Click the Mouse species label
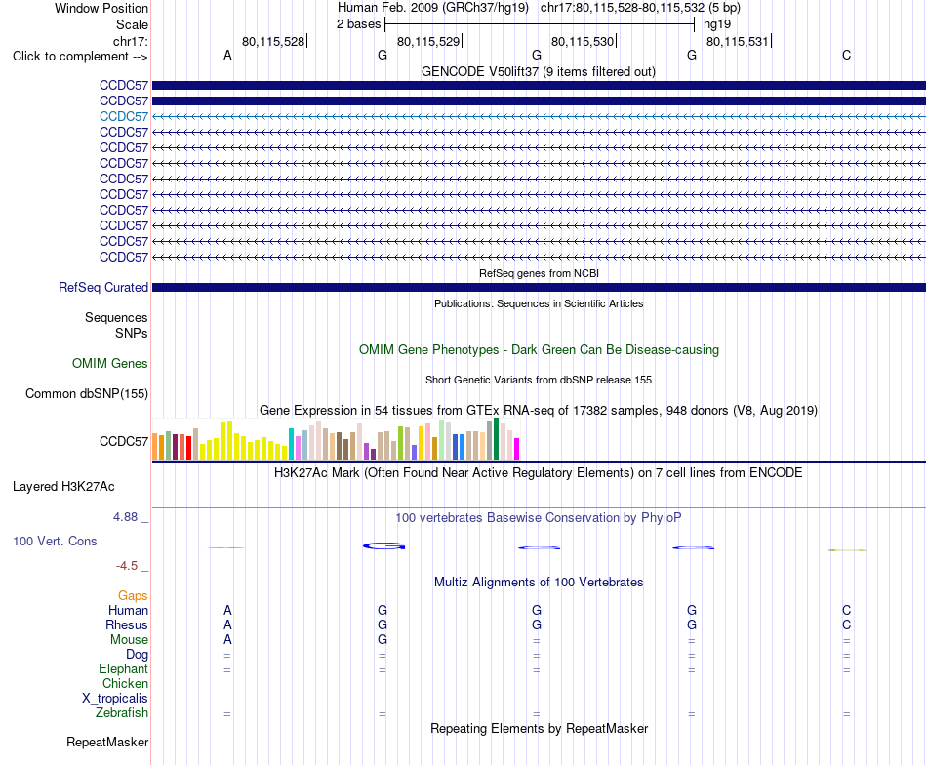The width and height of the screenshot is (927, 765). (x=129, y=640)
